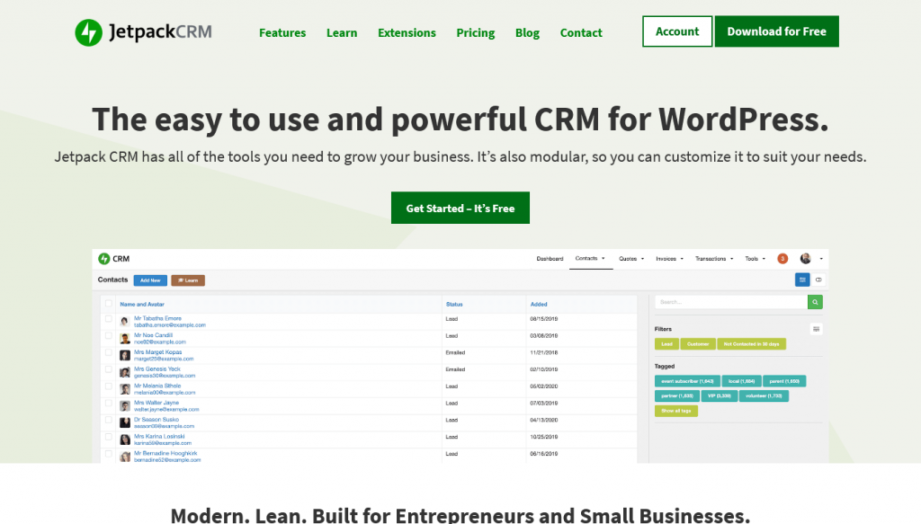The height and width of the screenshot is (524, 921).
Task: Filter by the partner tag
Action: [x=677, y=396]
